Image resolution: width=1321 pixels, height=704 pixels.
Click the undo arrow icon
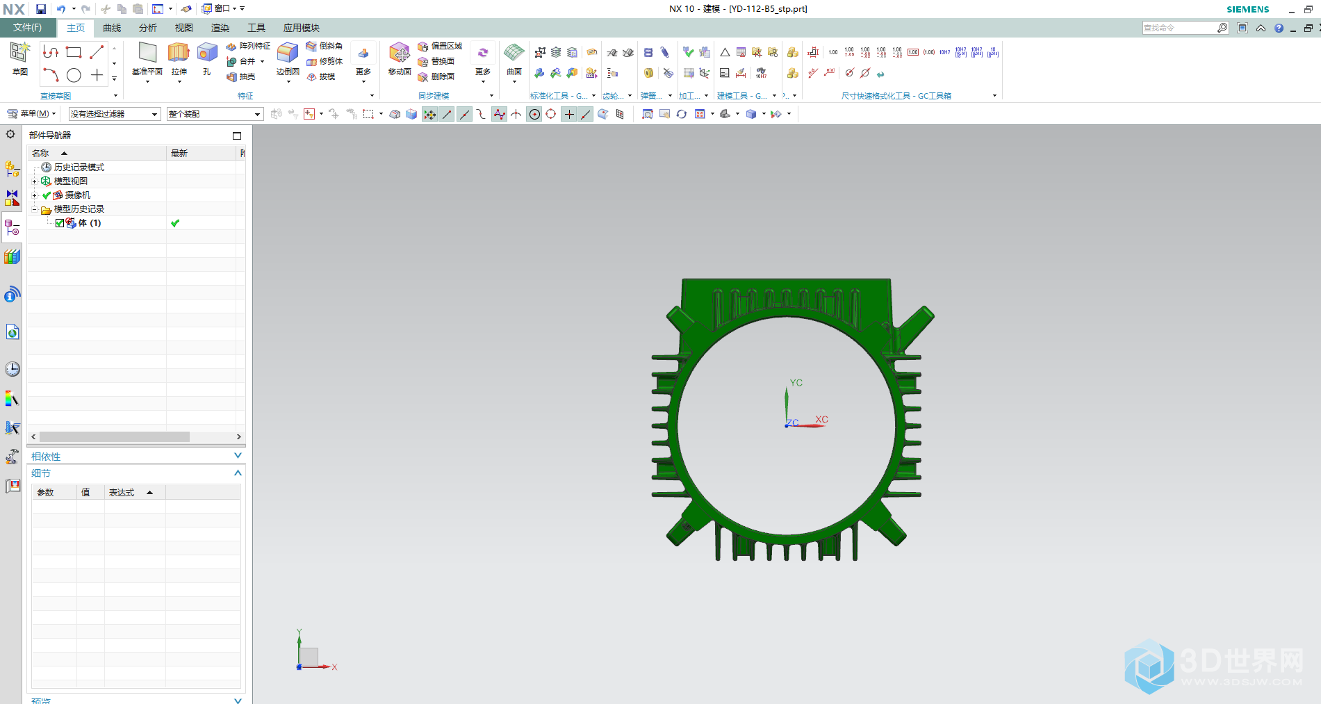point(61,9)
